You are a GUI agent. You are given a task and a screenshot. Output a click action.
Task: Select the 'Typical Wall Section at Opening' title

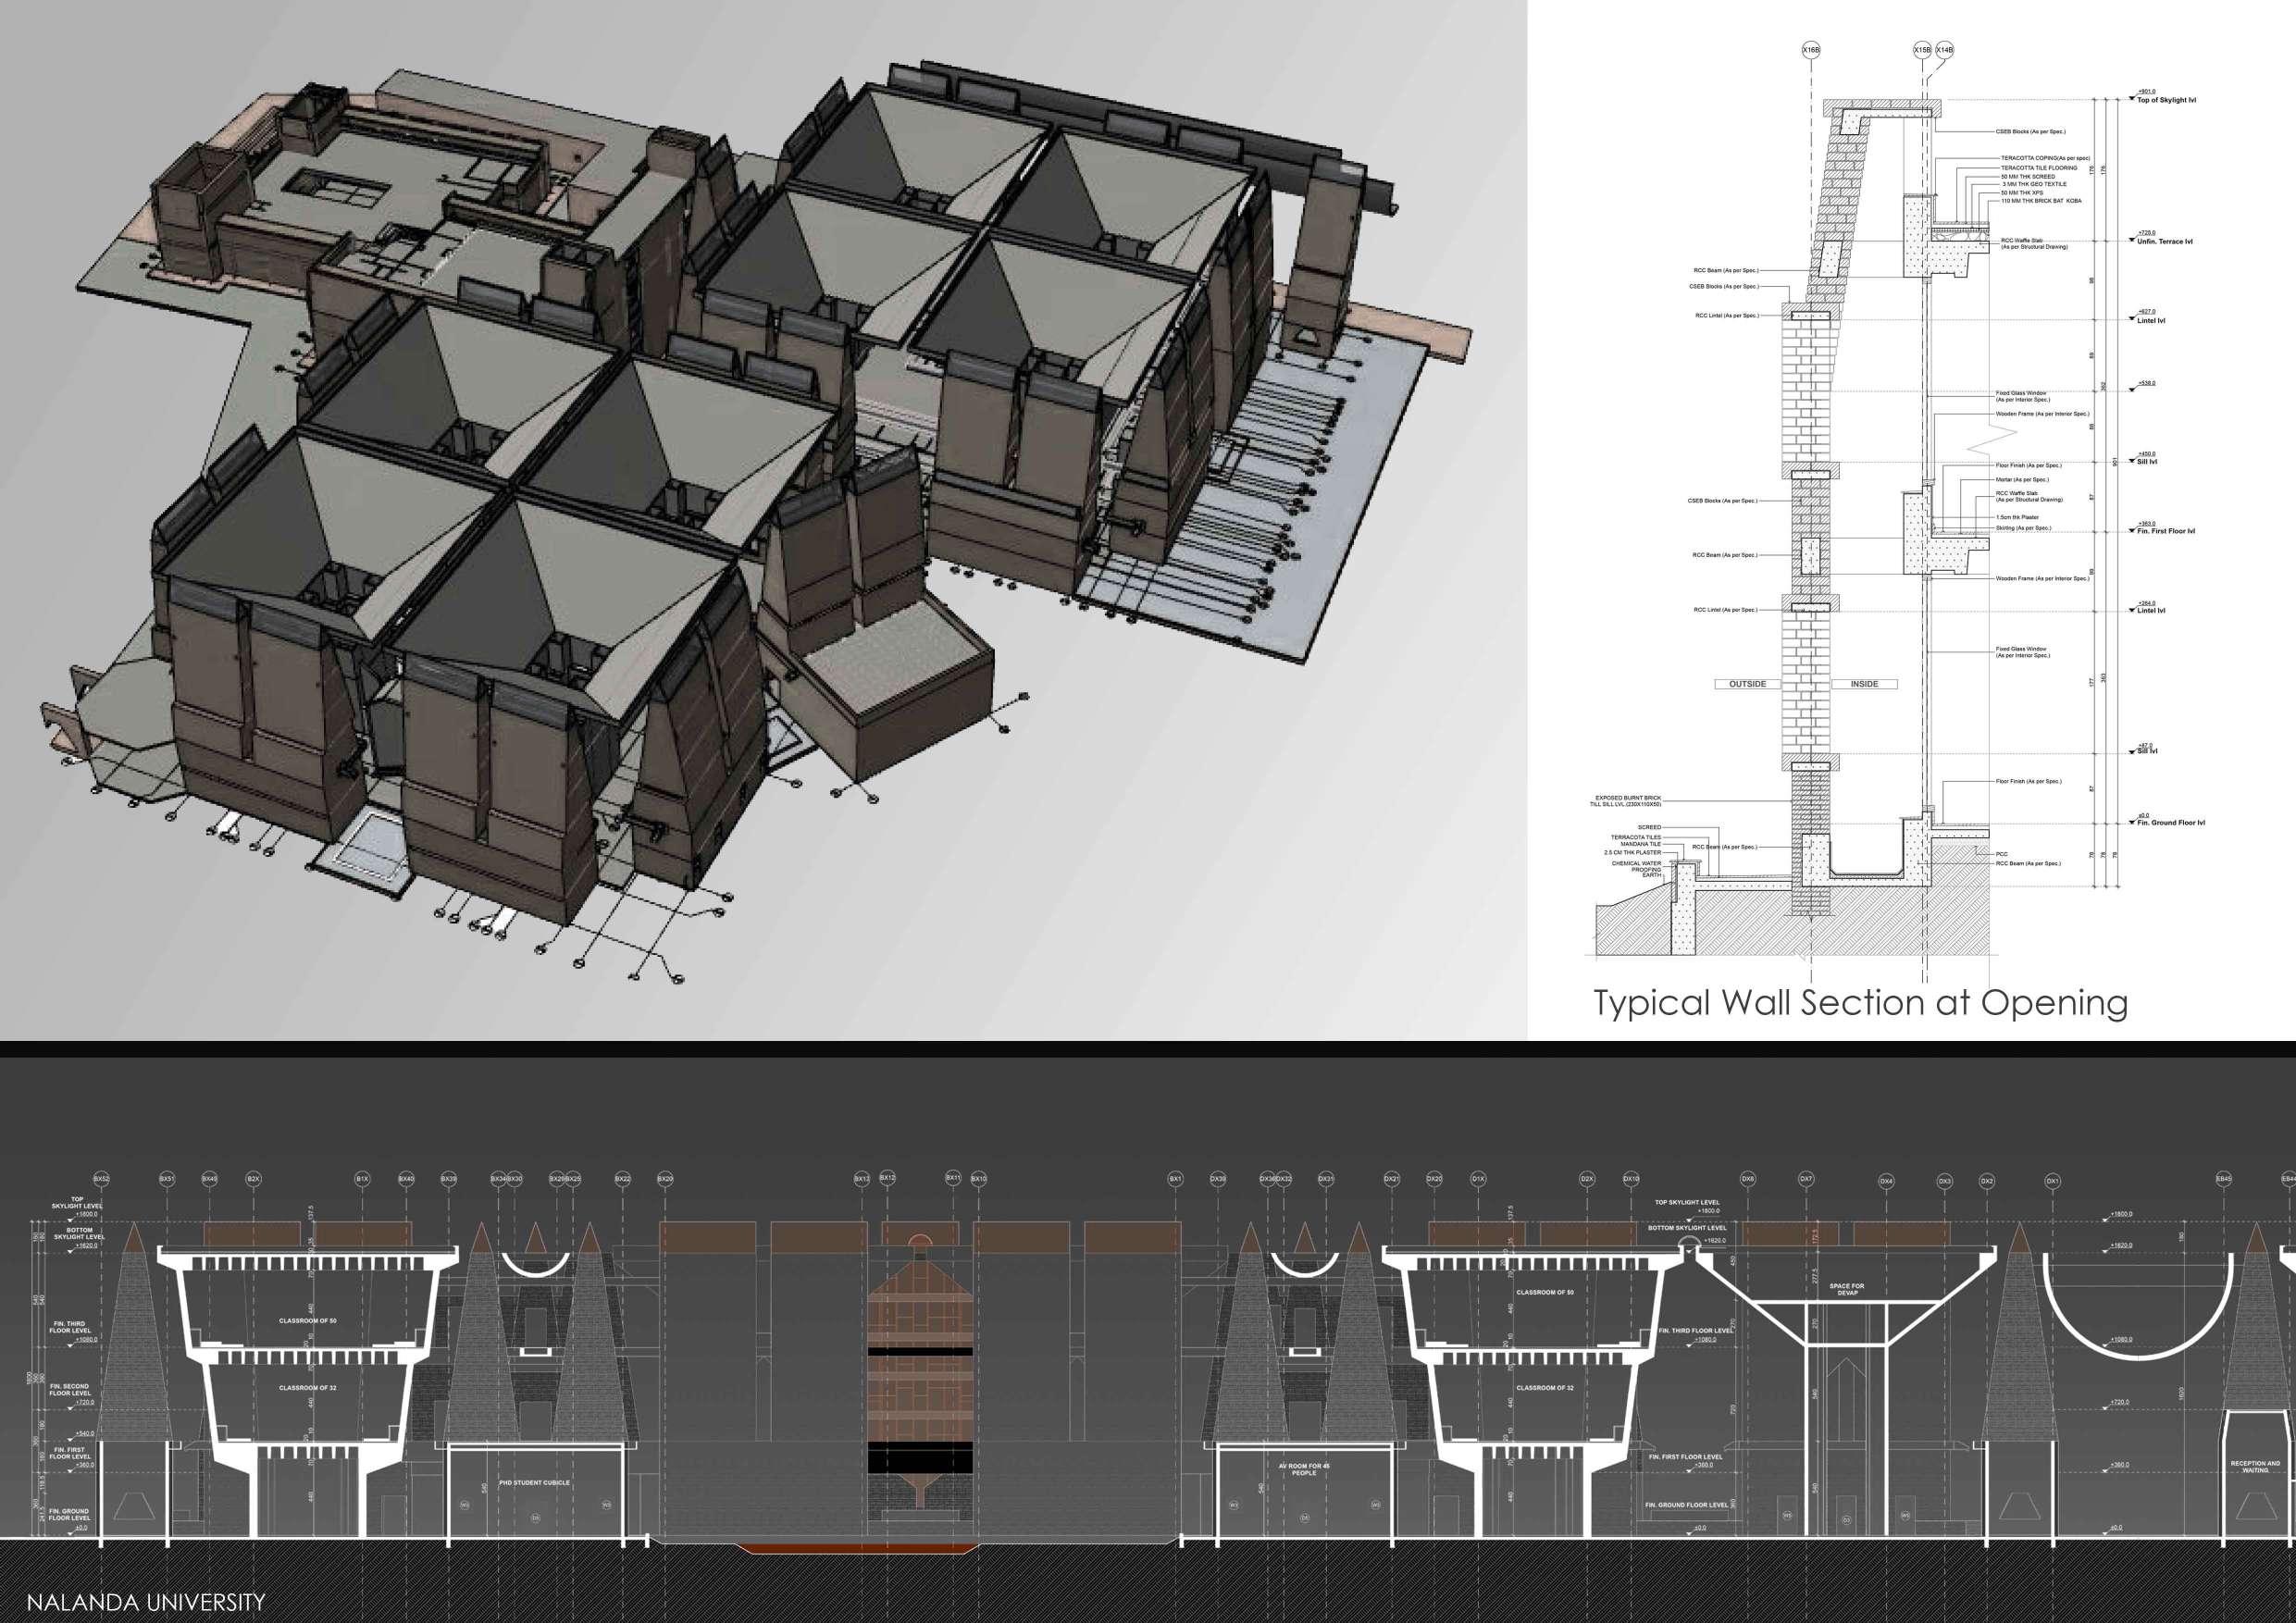(1860, 1003)
